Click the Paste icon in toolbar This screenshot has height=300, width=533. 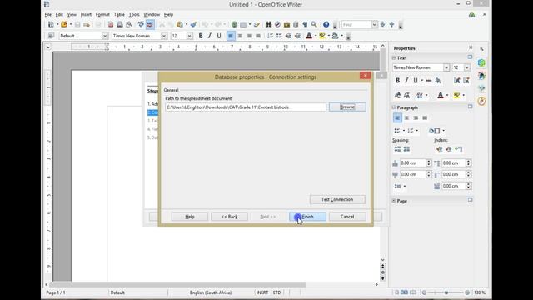pos(180,24)
